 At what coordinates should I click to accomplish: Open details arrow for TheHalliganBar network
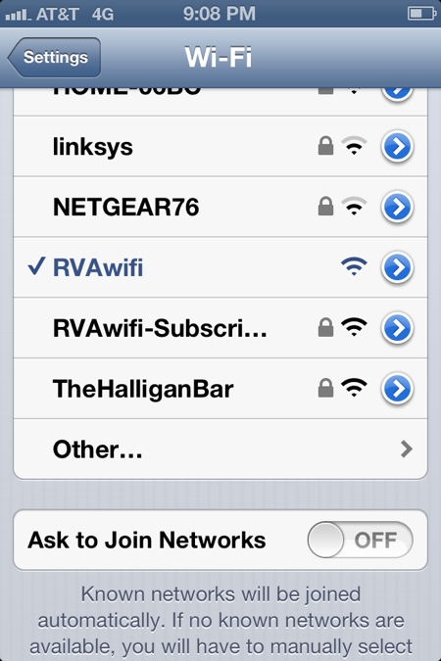(x=397, y=388)
